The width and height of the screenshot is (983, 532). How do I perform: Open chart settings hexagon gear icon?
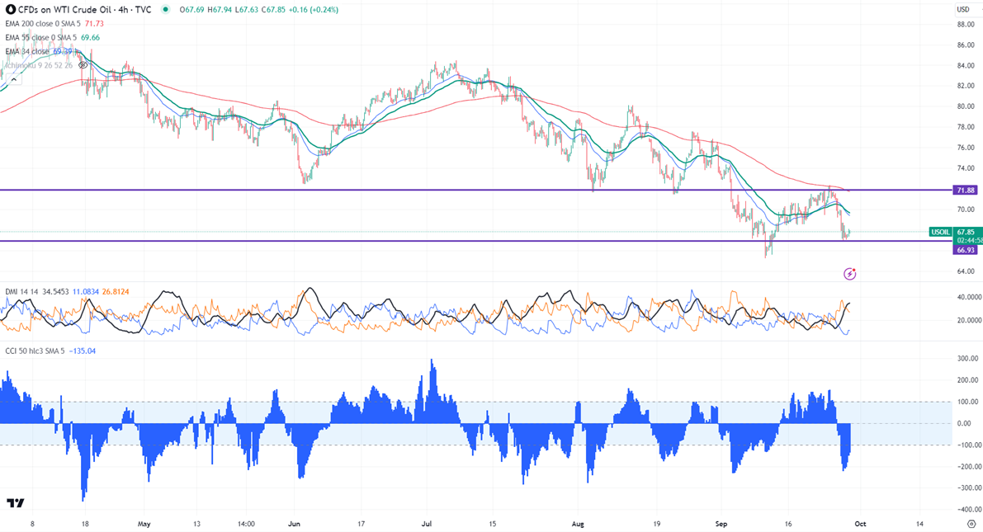(x=971, y=524)
